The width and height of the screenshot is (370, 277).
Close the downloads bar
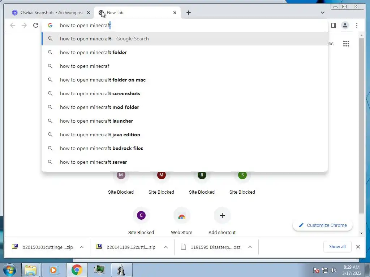(x=358, y=247)
